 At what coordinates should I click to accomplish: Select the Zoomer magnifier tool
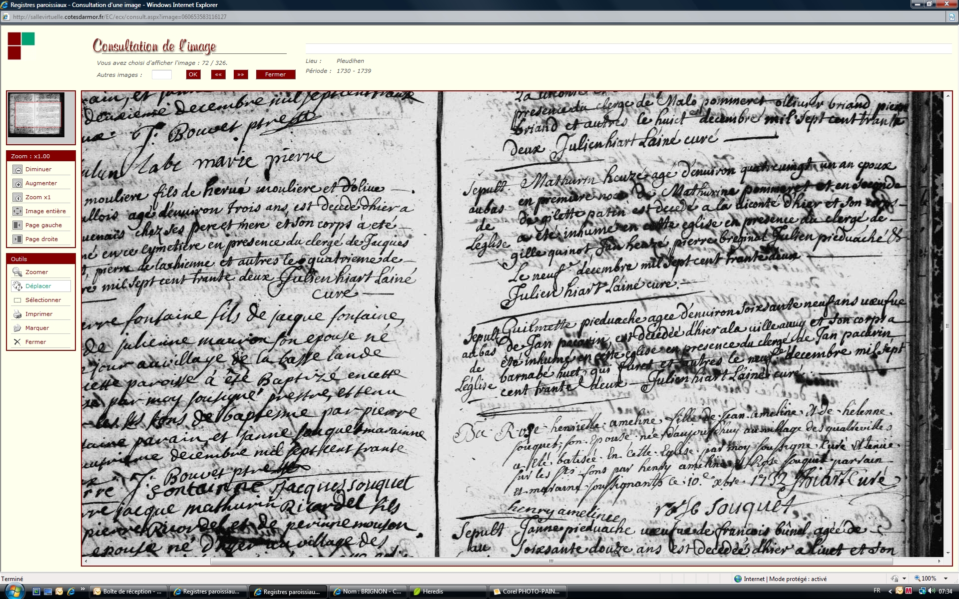pyautogui.click(x=18, y=273)
